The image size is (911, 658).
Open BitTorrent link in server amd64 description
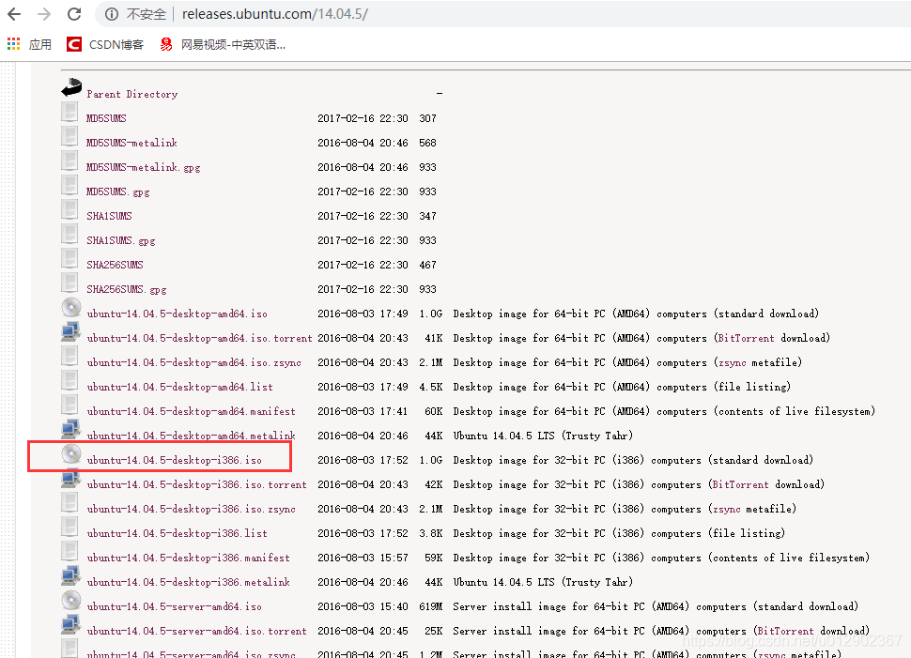[786, 631]
